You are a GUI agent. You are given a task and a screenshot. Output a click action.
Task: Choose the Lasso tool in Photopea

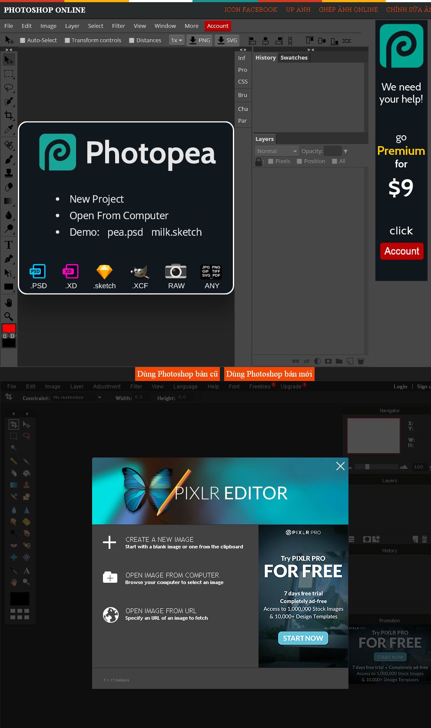(9, 87)
